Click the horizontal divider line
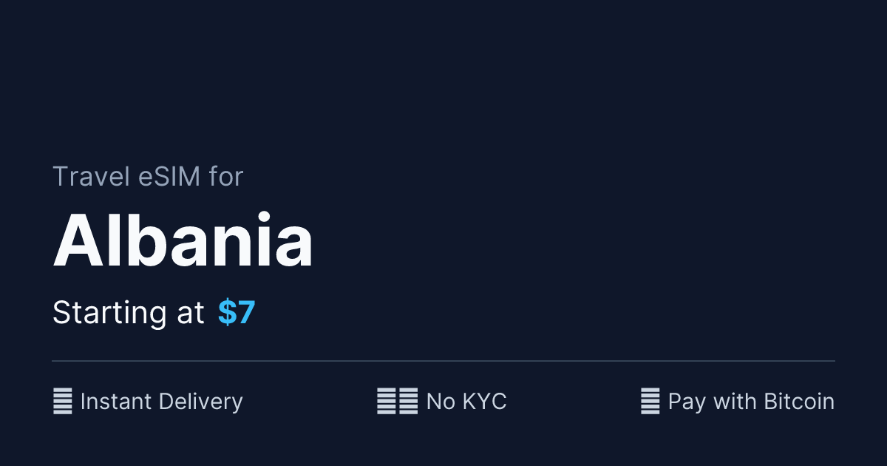Screen dimensions: 887x466 pyautogui.click(x=443, y=361)
